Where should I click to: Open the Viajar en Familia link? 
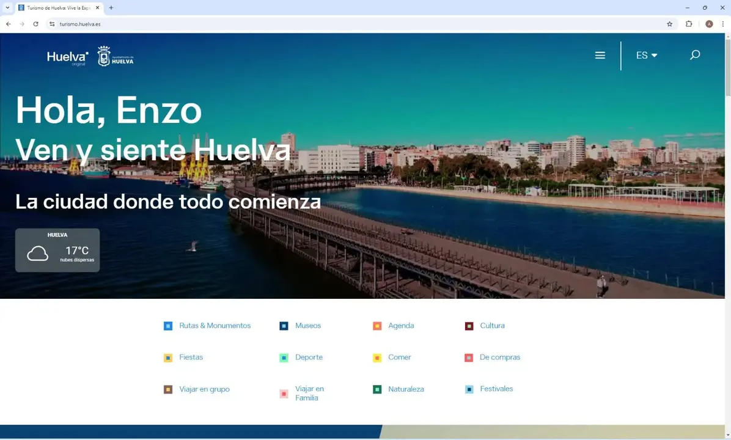click(309, 394)
